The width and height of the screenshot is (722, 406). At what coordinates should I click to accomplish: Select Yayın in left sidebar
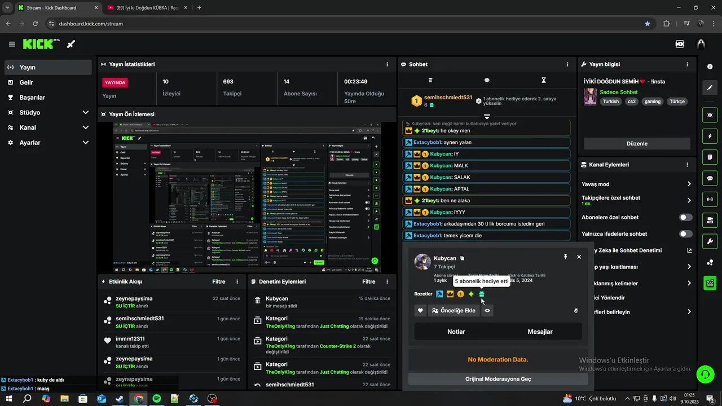click(x=48, y=67)
